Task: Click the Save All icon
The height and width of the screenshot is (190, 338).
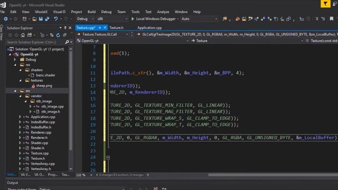Action: (x=47, y=19)
